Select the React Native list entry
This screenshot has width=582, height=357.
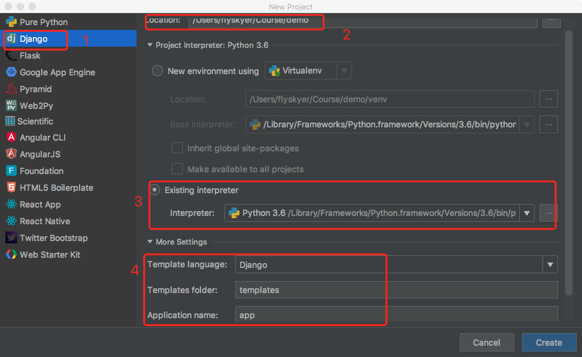tap(68, 221)
